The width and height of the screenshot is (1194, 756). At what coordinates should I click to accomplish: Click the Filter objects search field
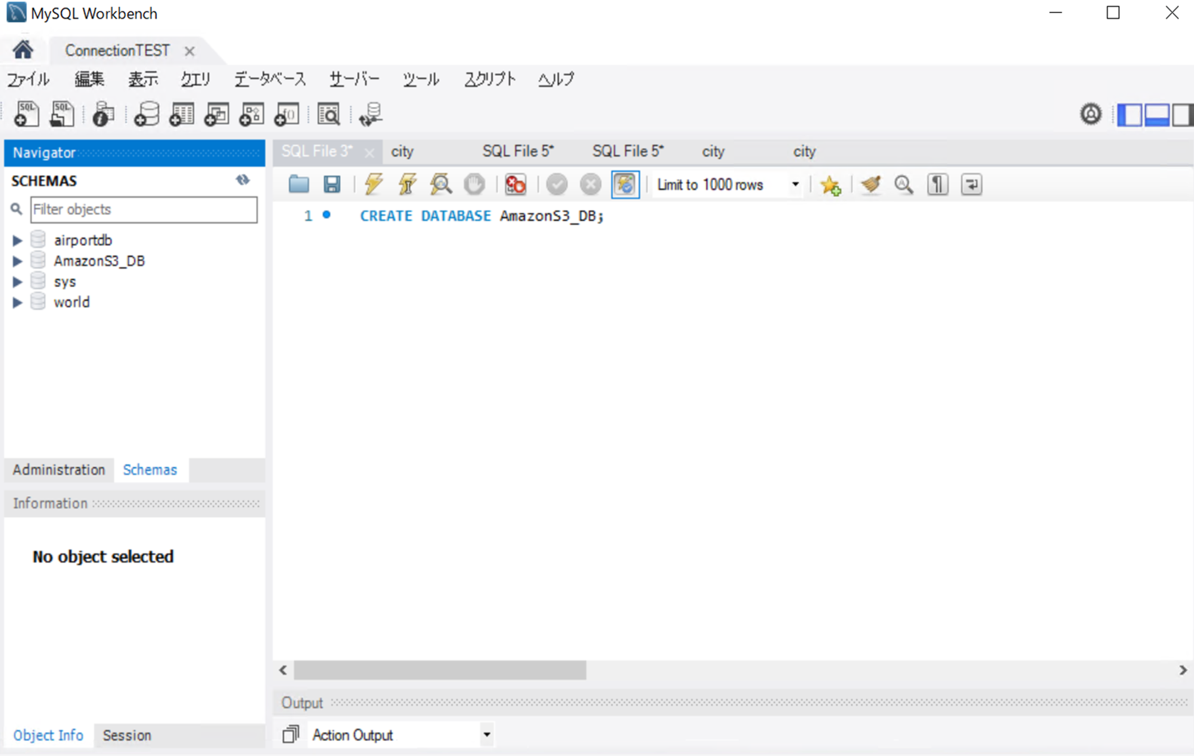(144, 210)
